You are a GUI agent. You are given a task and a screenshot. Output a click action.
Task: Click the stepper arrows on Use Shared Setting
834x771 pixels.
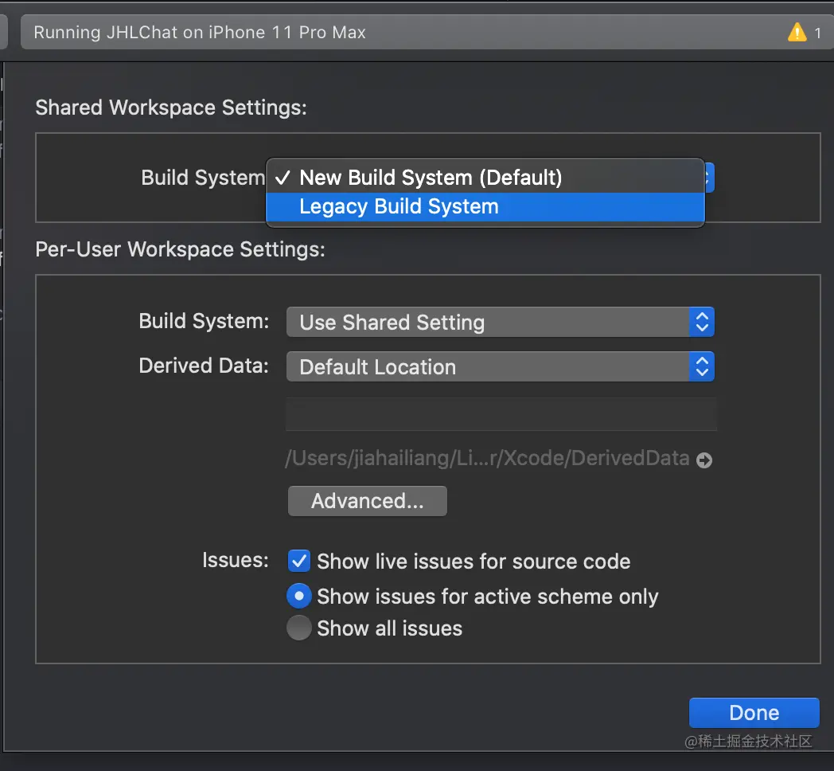pos(702,322)
